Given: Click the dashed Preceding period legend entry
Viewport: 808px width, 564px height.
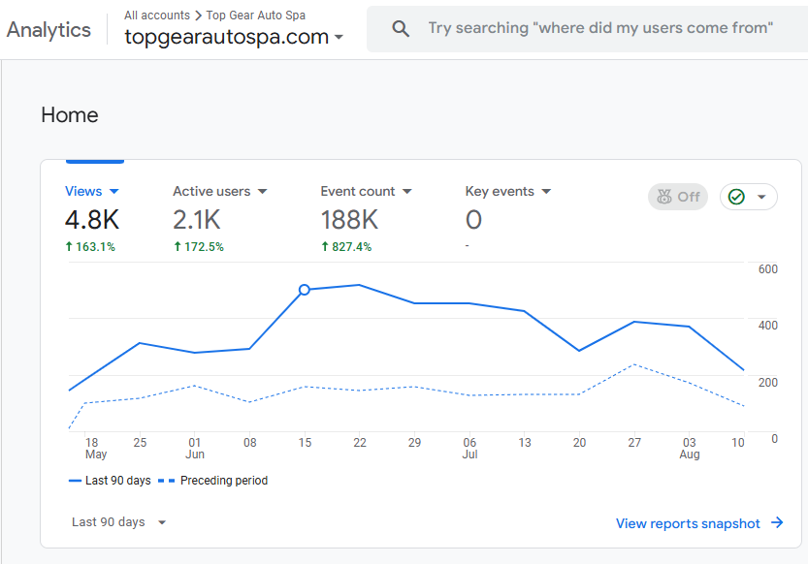Looking at the screenshot, I should tap(216, 481).
